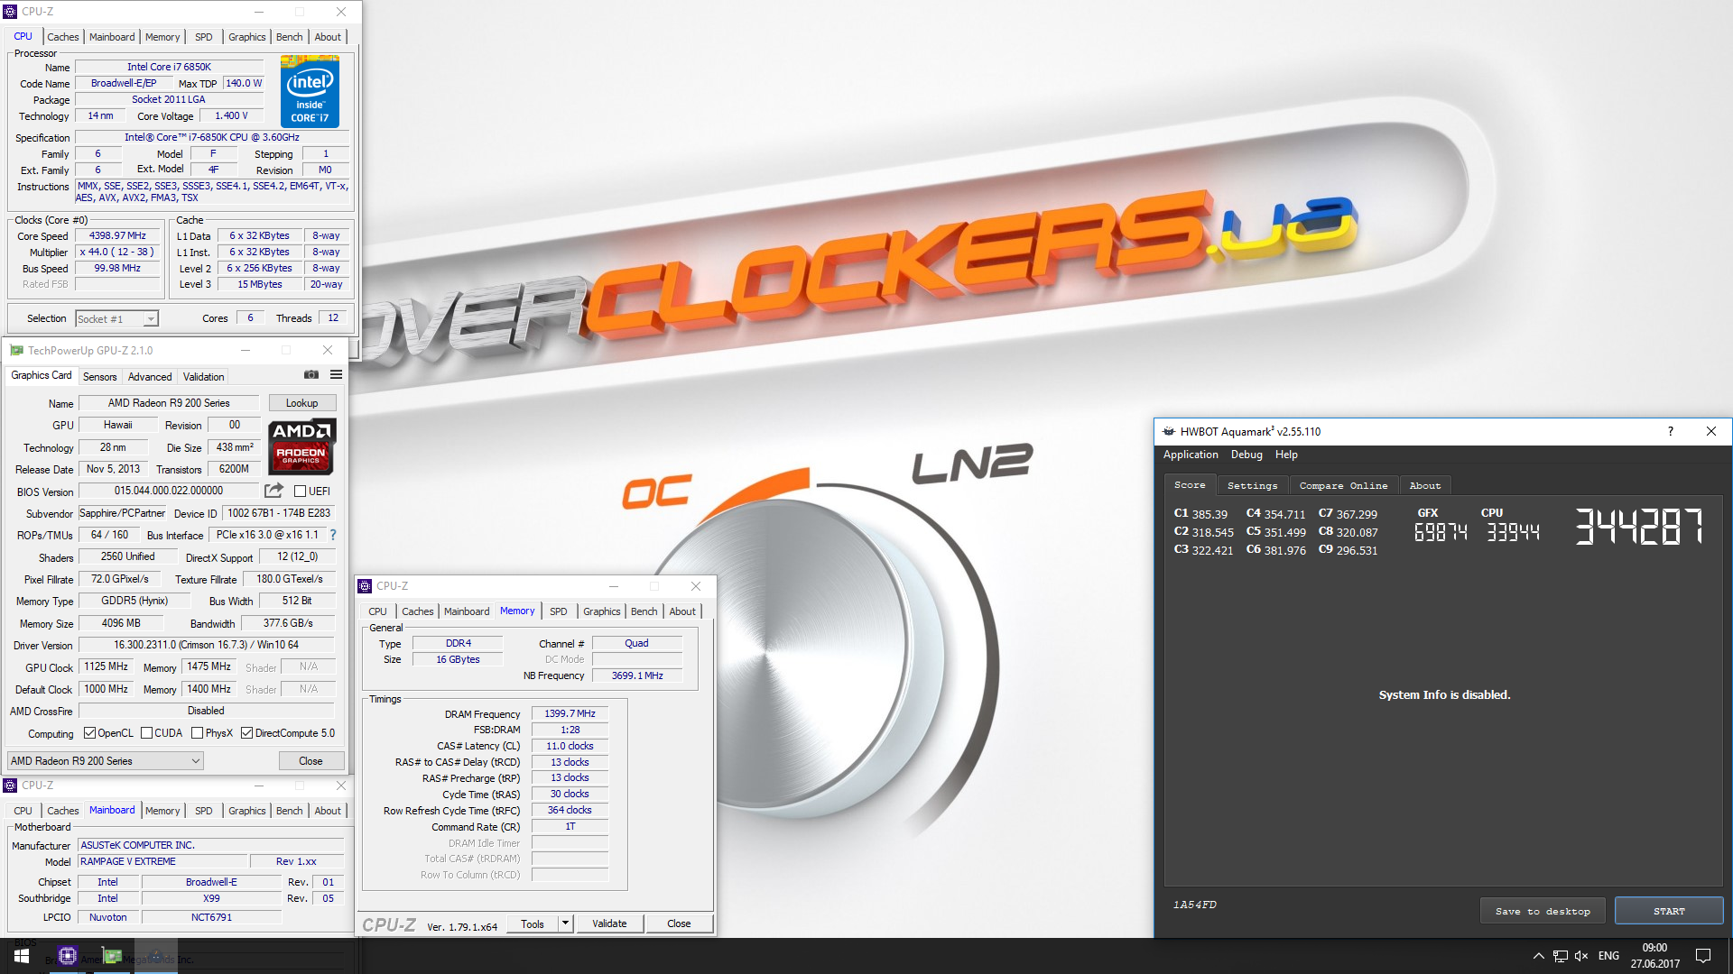Open the Validation tab in GPU-Z

[x=204, y=377]
